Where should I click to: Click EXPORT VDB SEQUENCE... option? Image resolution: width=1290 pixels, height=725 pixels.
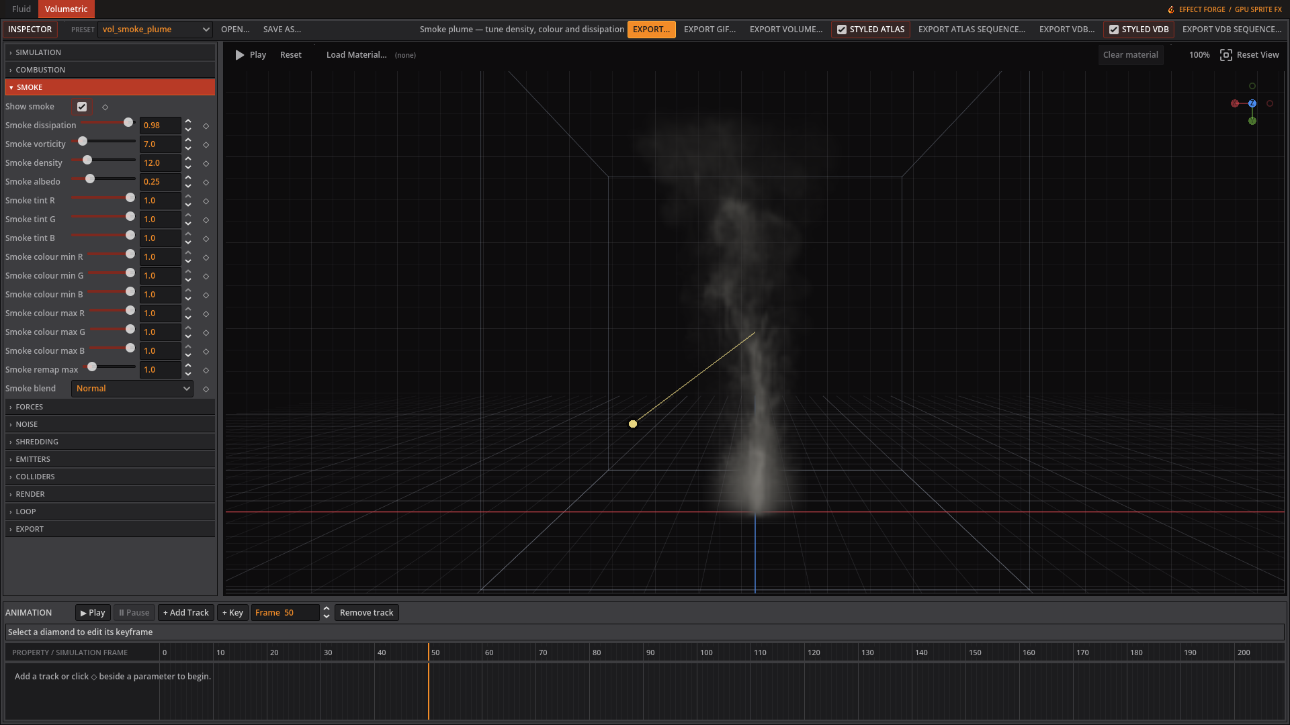1232,30
